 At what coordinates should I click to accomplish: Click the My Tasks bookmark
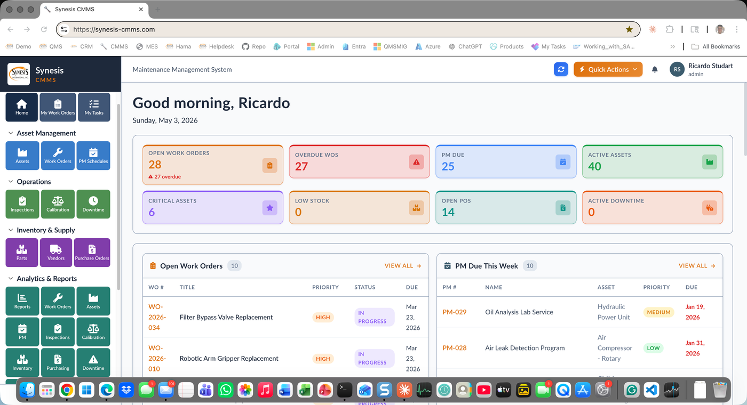[549, 46]
